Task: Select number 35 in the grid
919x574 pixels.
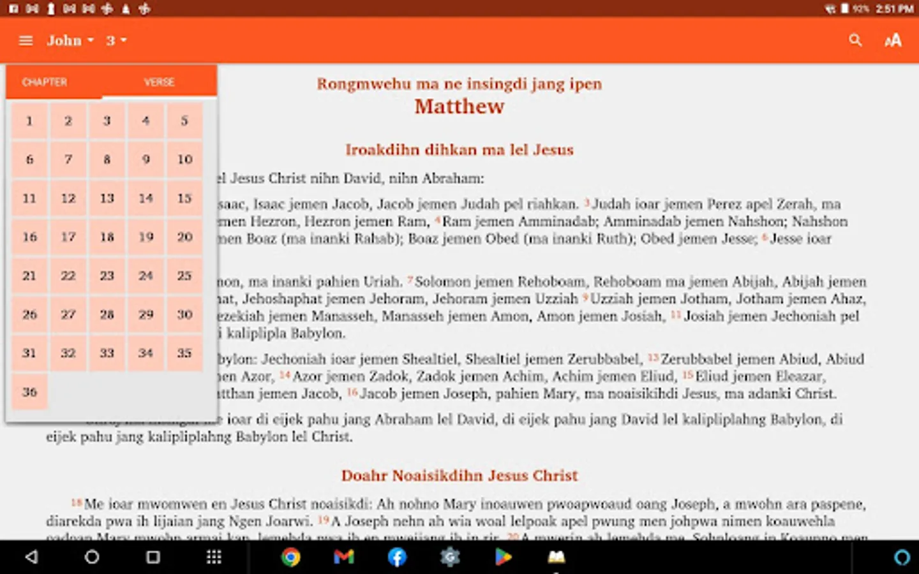Action: (184, 353)
